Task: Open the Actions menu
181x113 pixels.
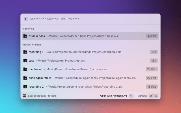Action: tap(143, 96)
